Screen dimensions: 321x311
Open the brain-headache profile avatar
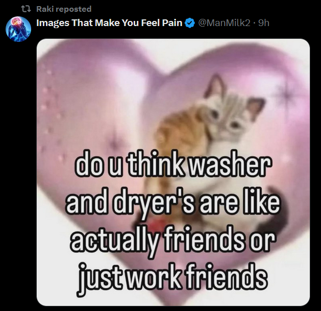(18, 29)
